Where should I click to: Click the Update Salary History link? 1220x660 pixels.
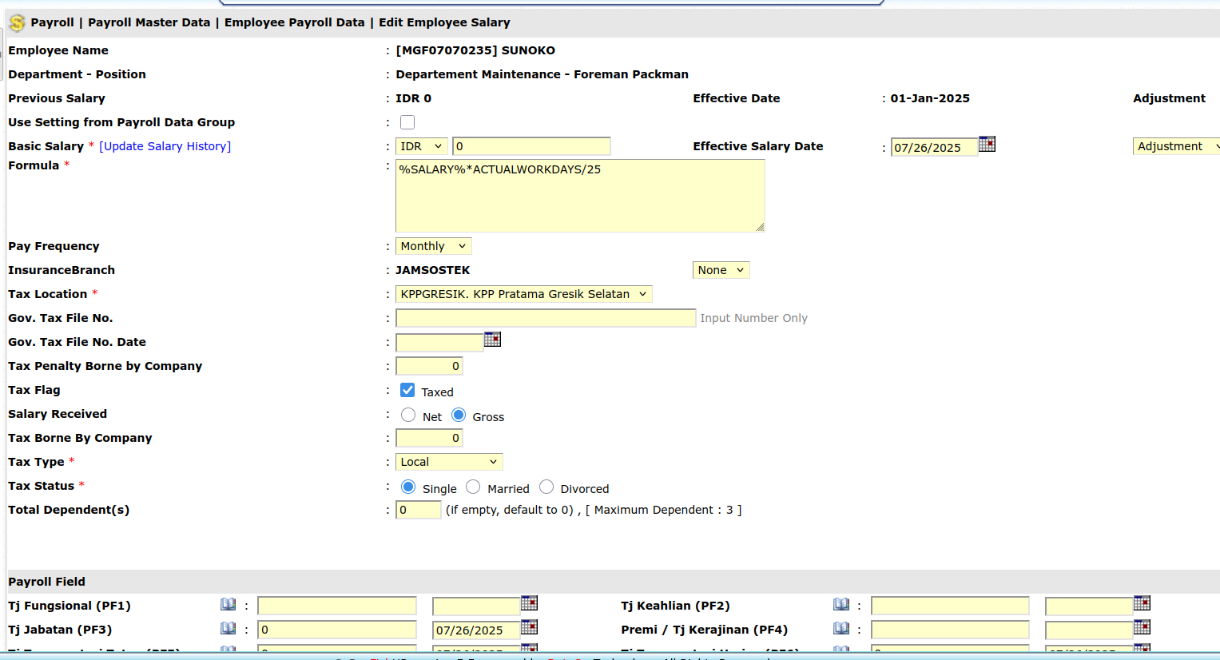pyautogui.click(x=165, y=146)
